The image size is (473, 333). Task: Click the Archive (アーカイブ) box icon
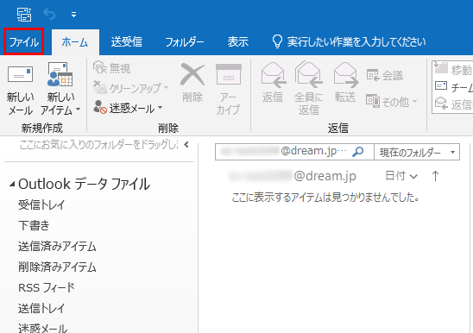point(229,74)
